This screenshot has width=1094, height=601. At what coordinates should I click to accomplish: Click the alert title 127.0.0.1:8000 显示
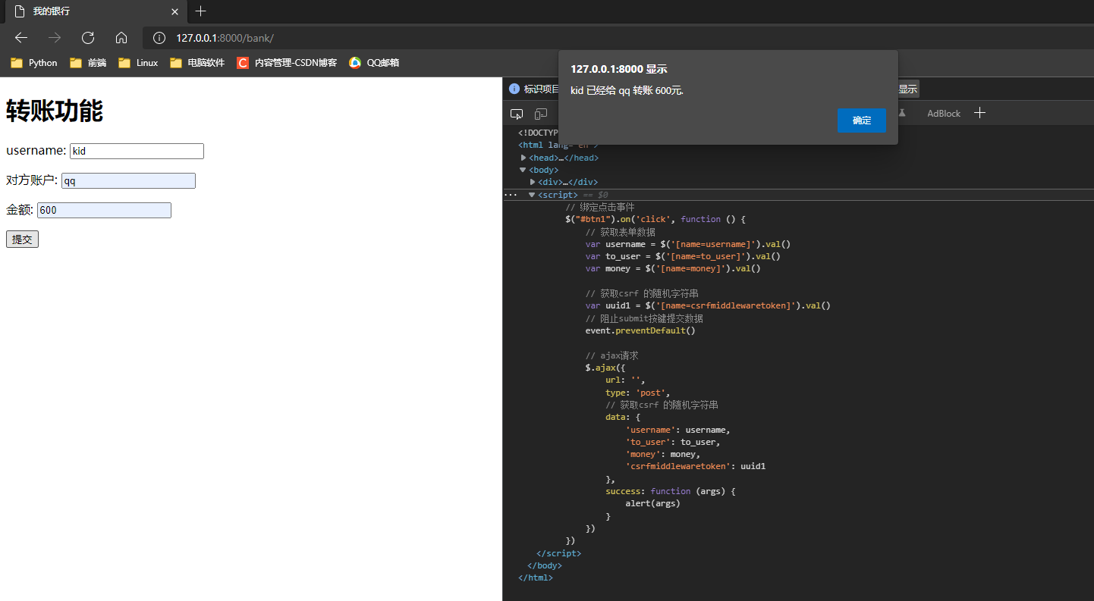(619, 69)
